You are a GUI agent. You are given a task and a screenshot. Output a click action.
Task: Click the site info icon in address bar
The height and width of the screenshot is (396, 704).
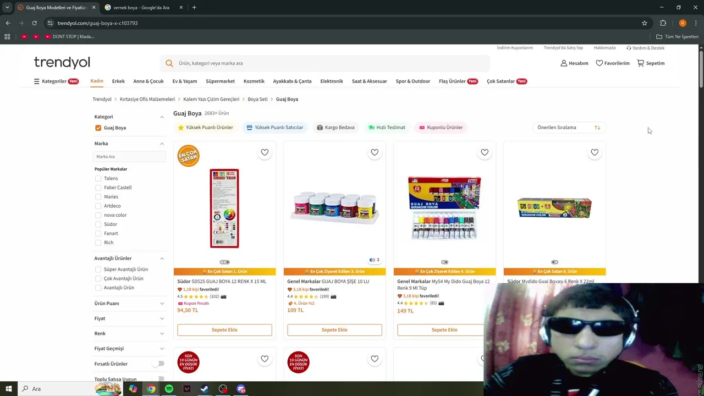(x=50, y=23)
